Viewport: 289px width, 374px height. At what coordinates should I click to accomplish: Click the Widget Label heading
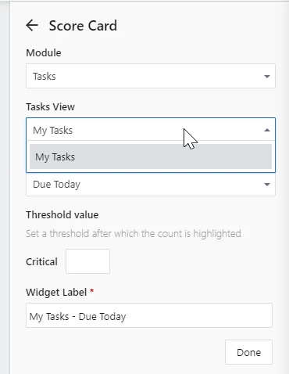coord(56,292)
